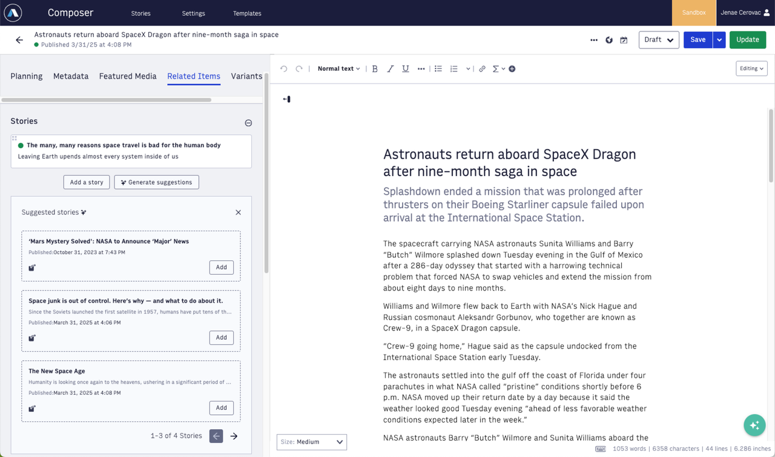Switch to the Metadata tab
This screenshot has height=457, width=775.
tap(71, 76)
